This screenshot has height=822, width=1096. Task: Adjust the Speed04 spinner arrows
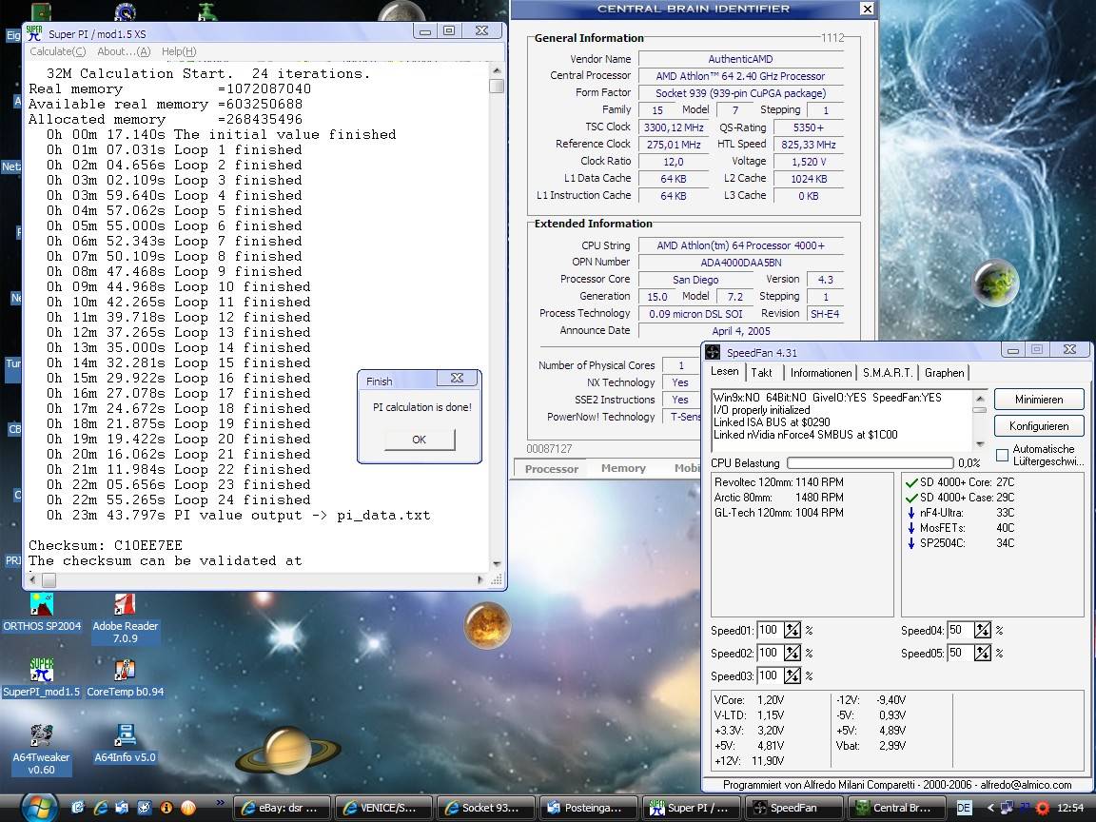(982, 631)
